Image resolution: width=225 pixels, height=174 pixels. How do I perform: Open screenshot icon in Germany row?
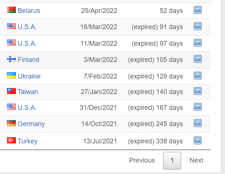(x=198, y=123)
